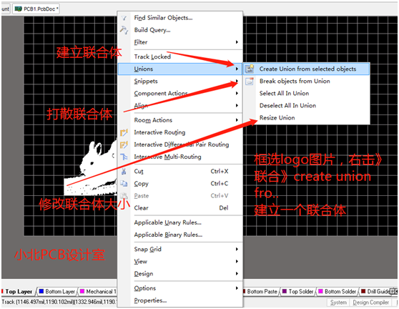Viewport: 399px width, 309px height.
Task: Click the Interactive Multi-Routing icon
Action: pos(124,157)
